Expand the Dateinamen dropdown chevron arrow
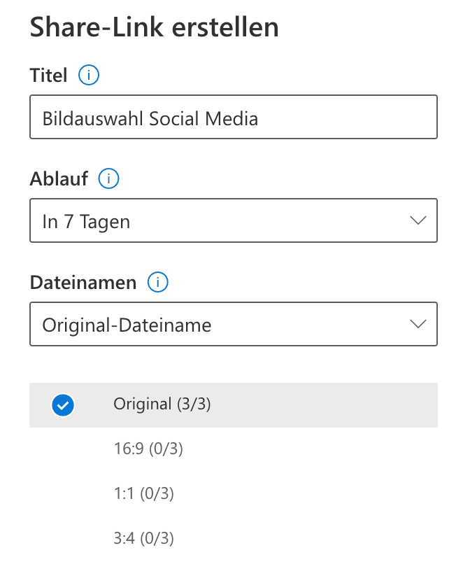The height and width of the screenshot is (571, 463). pyautogui.click(x=418, y=324)
